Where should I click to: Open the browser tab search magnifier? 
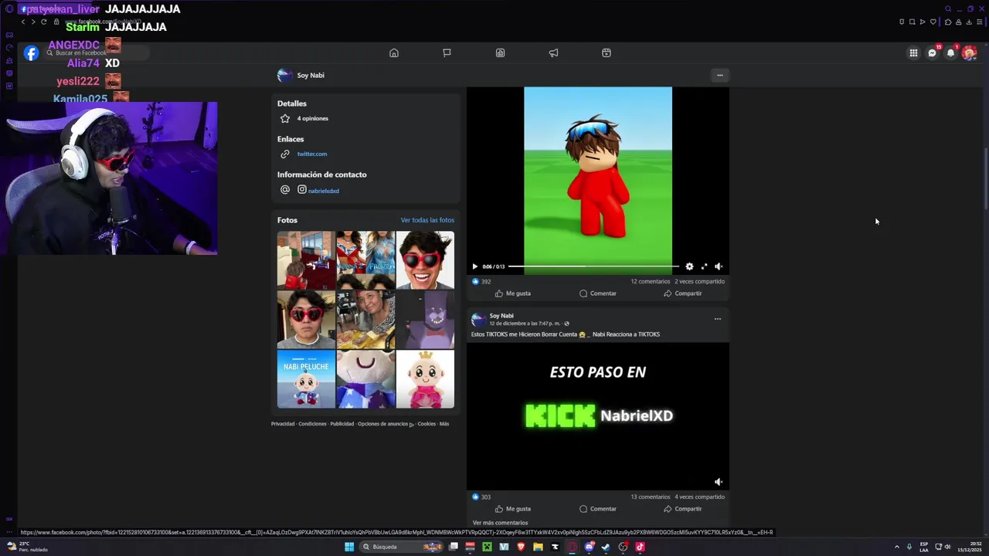point(948,9)
